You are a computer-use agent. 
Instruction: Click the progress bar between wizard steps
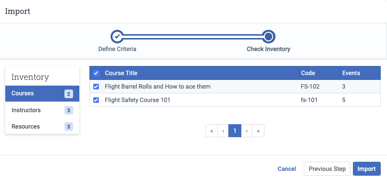pos(193,37)
